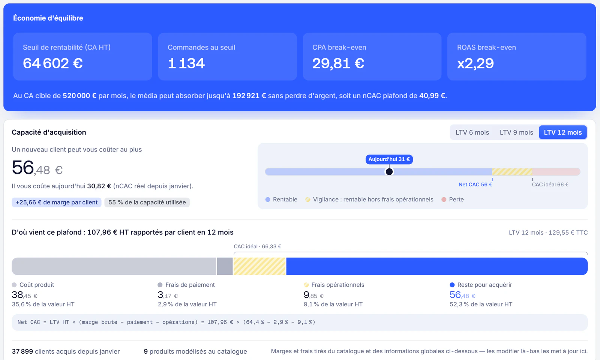This screenshot has width=600, height=360.
Task: Click the pink Perte zone of the slider
Action: (x=556, y=172)
